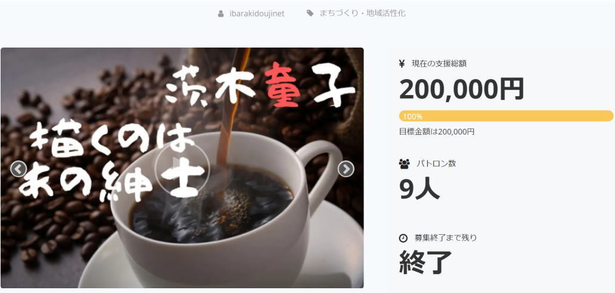
Task: Click the yen icon by 現在の支援総額
Action: pyautogui.click(x=402, y=64)
